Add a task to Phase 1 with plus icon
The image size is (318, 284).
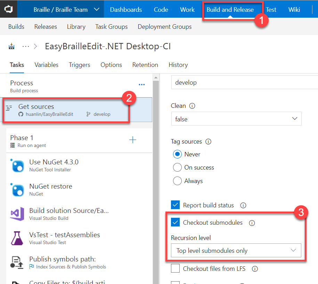point(132,140)
